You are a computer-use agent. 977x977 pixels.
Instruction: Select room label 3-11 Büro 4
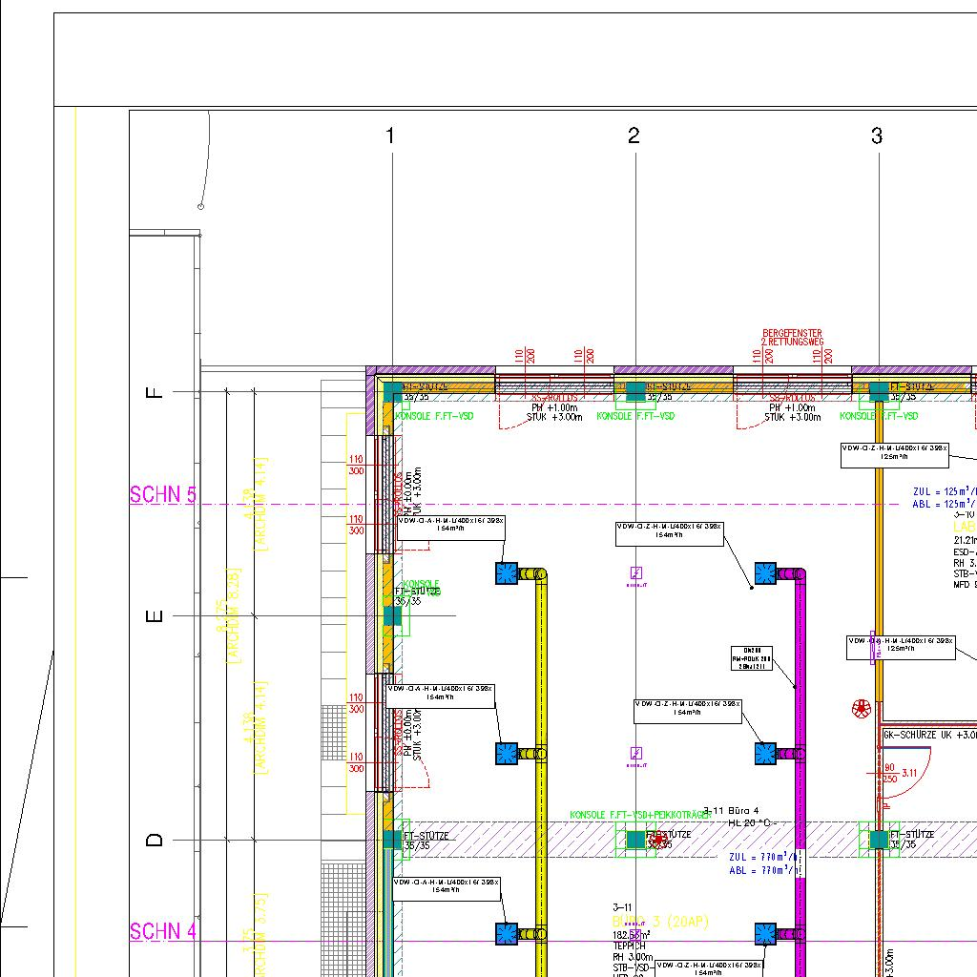pos(732,811)
